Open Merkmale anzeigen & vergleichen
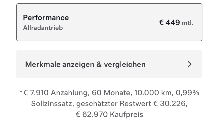This screenshot has width=216, height=130. (x=109, y=64)
